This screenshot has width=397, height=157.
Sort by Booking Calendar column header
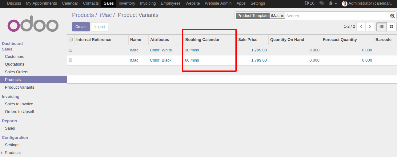click(210, 40)
